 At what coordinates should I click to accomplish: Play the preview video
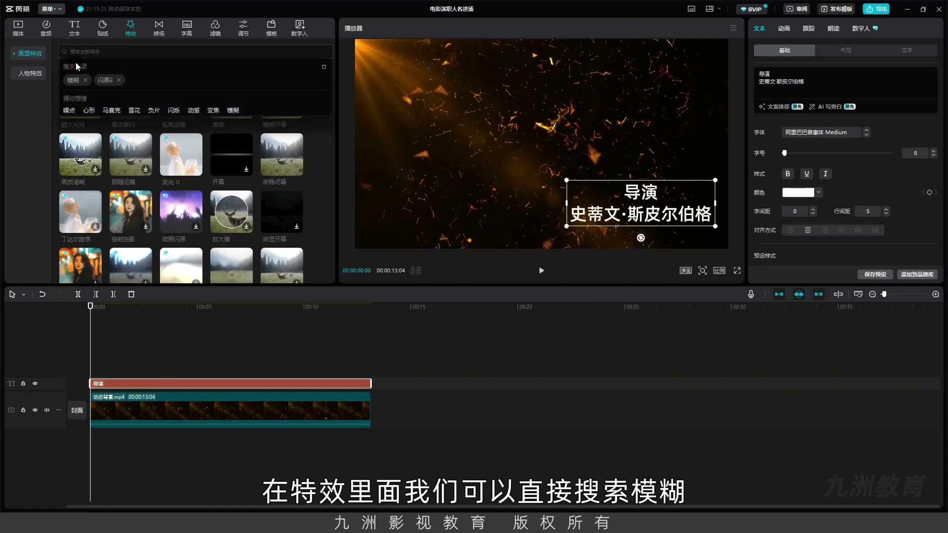(542, 270)
